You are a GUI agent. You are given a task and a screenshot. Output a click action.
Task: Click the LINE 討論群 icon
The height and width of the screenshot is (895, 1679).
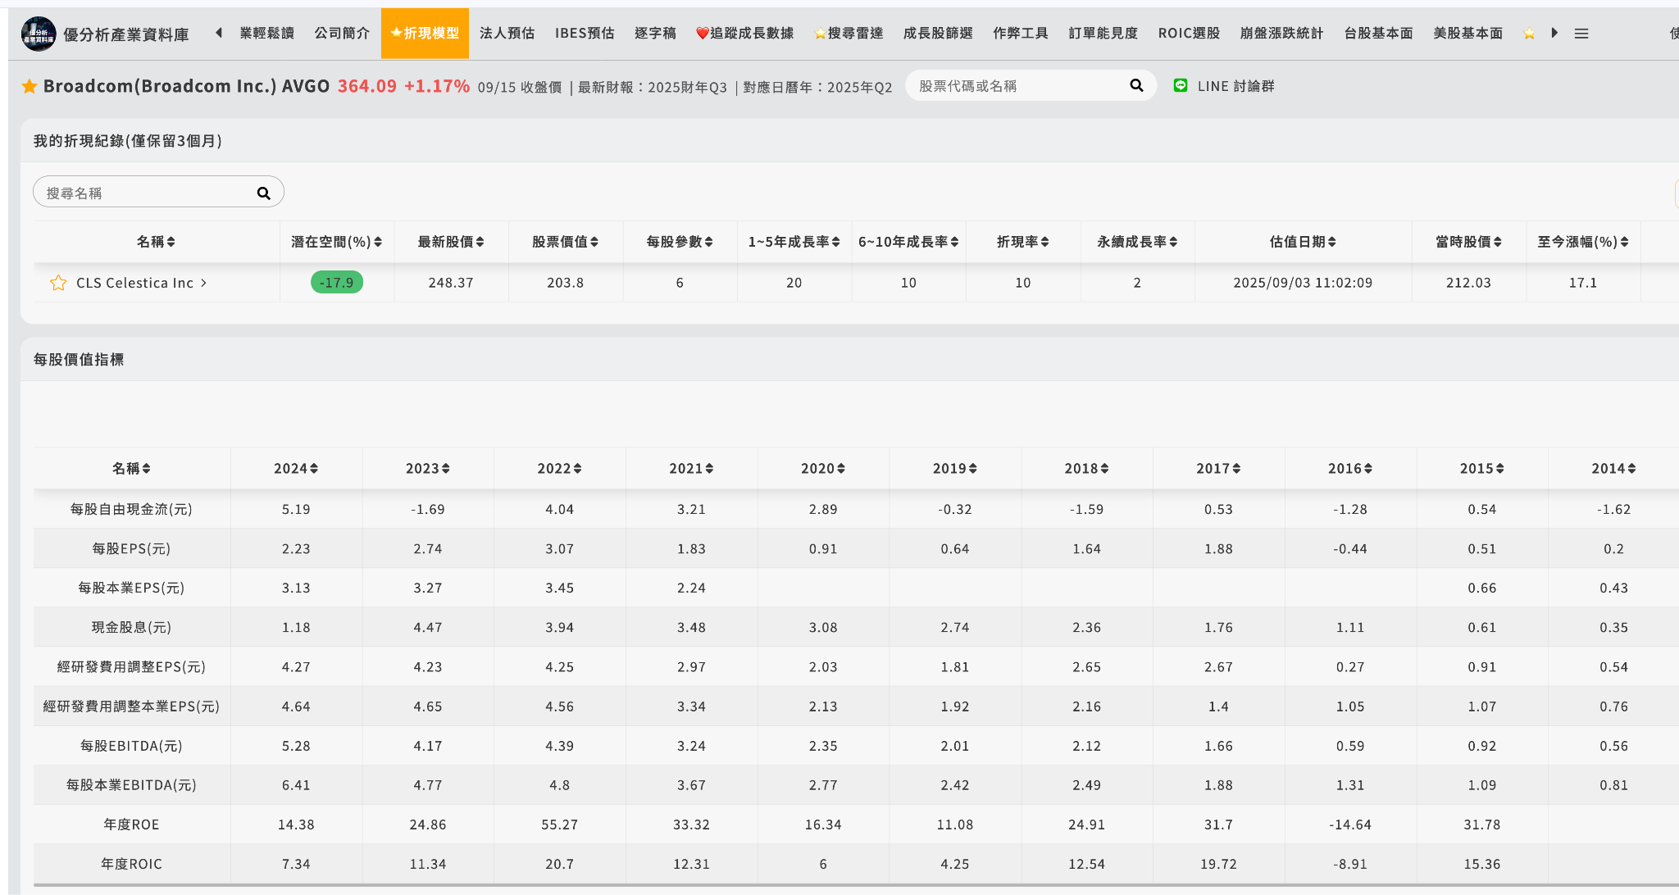tap(1181, 85)
